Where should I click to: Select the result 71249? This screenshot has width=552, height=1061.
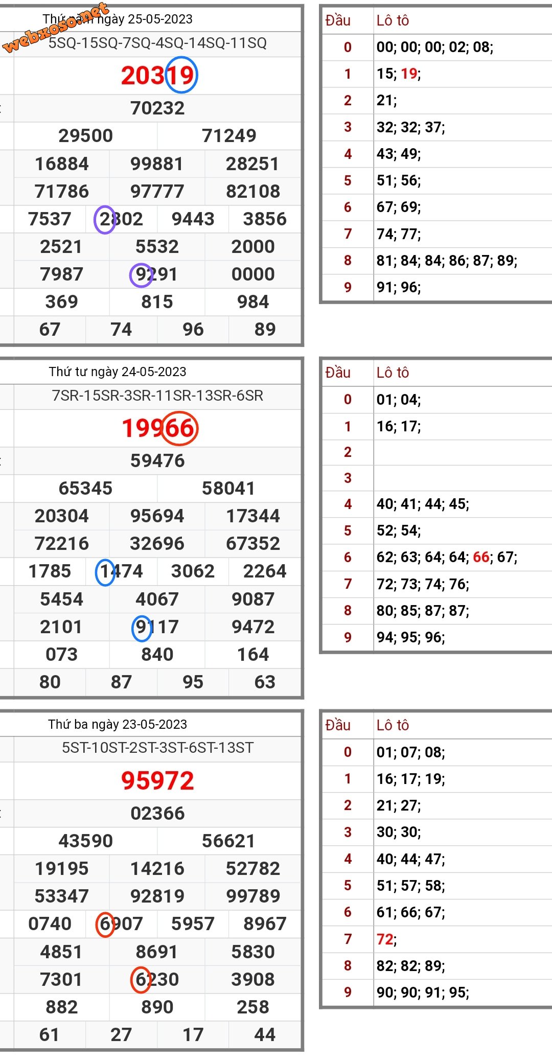(x=229, y=135)
